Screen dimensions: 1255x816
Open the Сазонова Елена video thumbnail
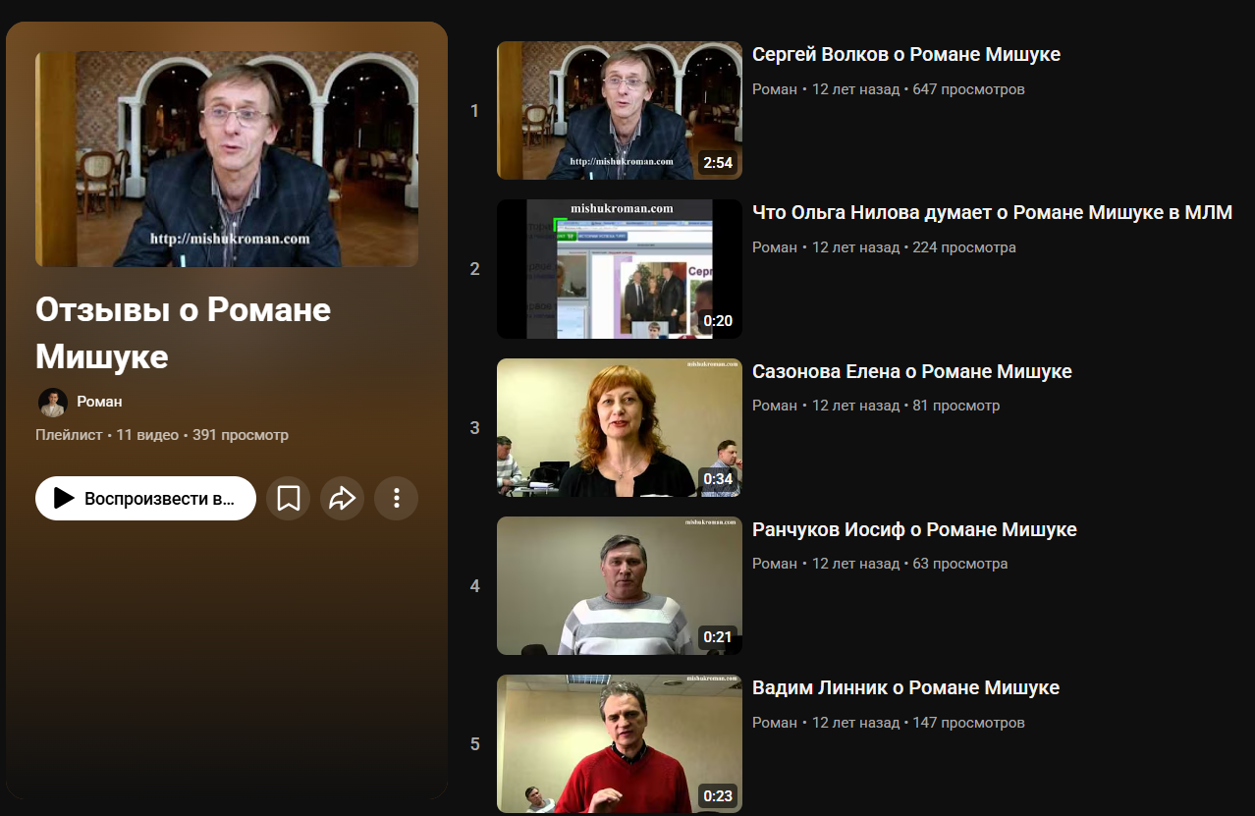pyautogui.click(x=619, y=427)
